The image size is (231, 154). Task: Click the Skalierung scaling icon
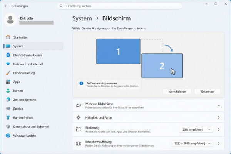coord(79,129)
